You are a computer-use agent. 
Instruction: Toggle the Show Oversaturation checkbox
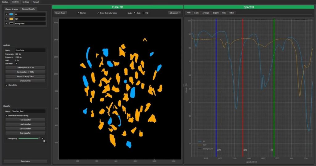(x=98, y=13)
